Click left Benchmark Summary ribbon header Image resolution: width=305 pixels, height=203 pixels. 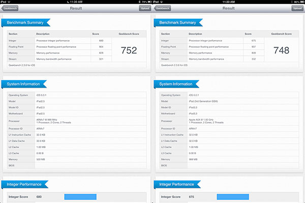tap(26, 22)
